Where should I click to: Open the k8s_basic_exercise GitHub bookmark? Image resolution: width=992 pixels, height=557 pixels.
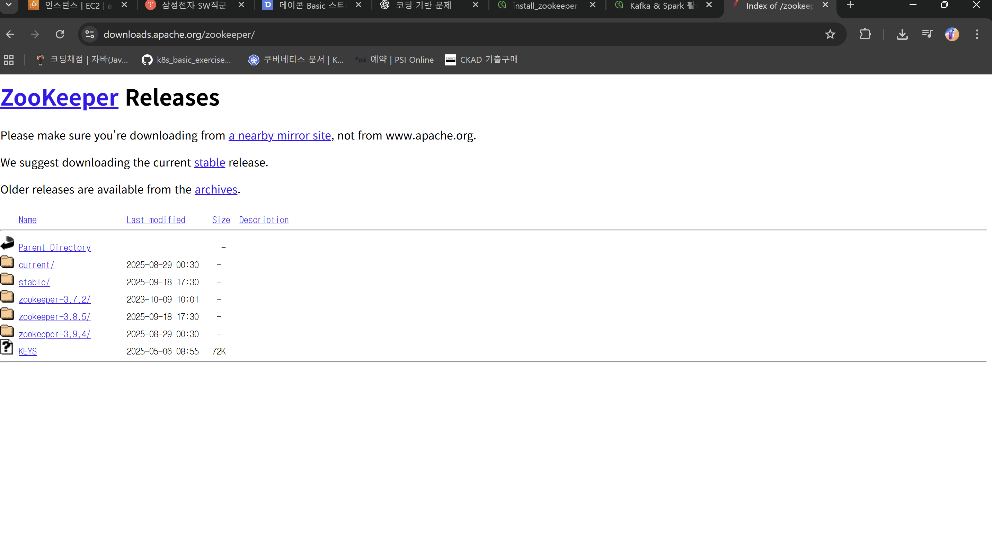coord(186,60)
